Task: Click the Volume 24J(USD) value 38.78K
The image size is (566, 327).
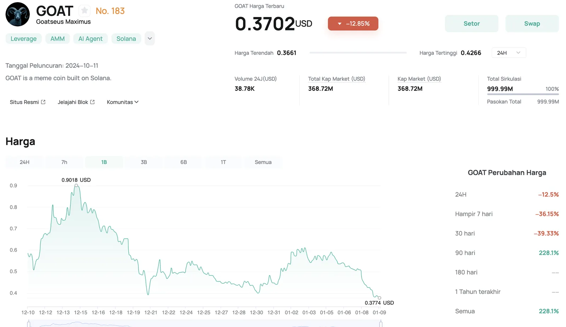Action: pos(245,89)
